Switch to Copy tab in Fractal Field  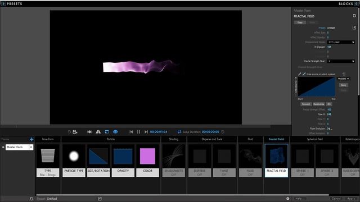(300, 22)
